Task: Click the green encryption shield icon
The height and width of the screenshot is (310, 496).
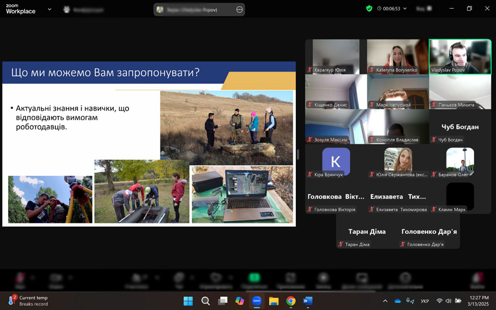Action: [369, 9]
